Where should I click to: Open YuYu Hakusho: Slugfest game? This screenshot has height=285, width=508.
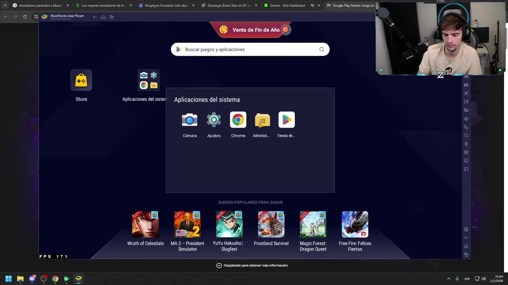[229, 224]
